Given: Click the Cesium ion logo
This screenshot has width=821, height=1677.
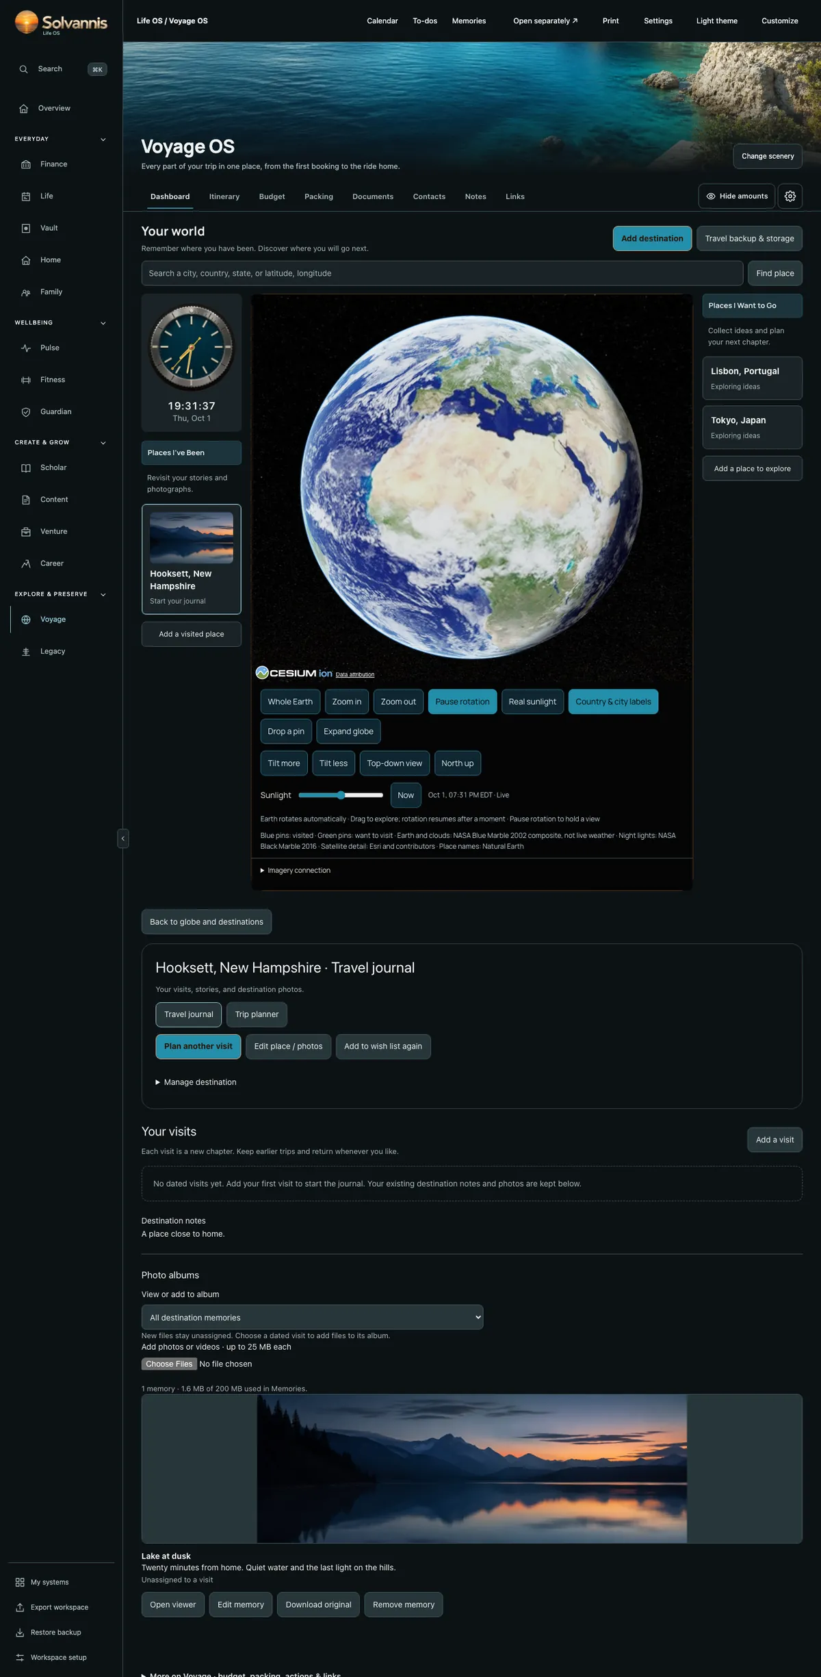Looking at the screenshot, I should (x=294, y=673).
